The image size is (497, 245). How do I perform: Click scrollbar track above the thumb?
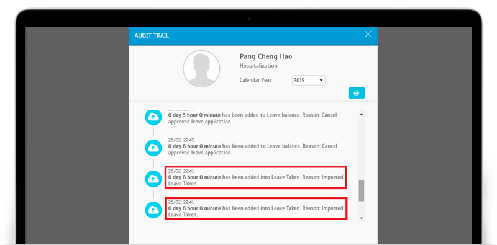(x=362, y=149)
